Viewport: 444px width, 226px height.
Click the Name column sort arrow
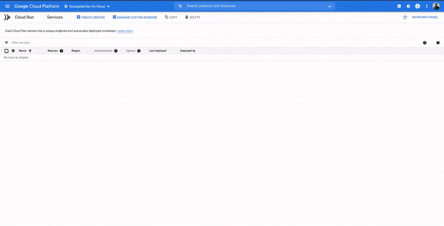click(30, 51)
